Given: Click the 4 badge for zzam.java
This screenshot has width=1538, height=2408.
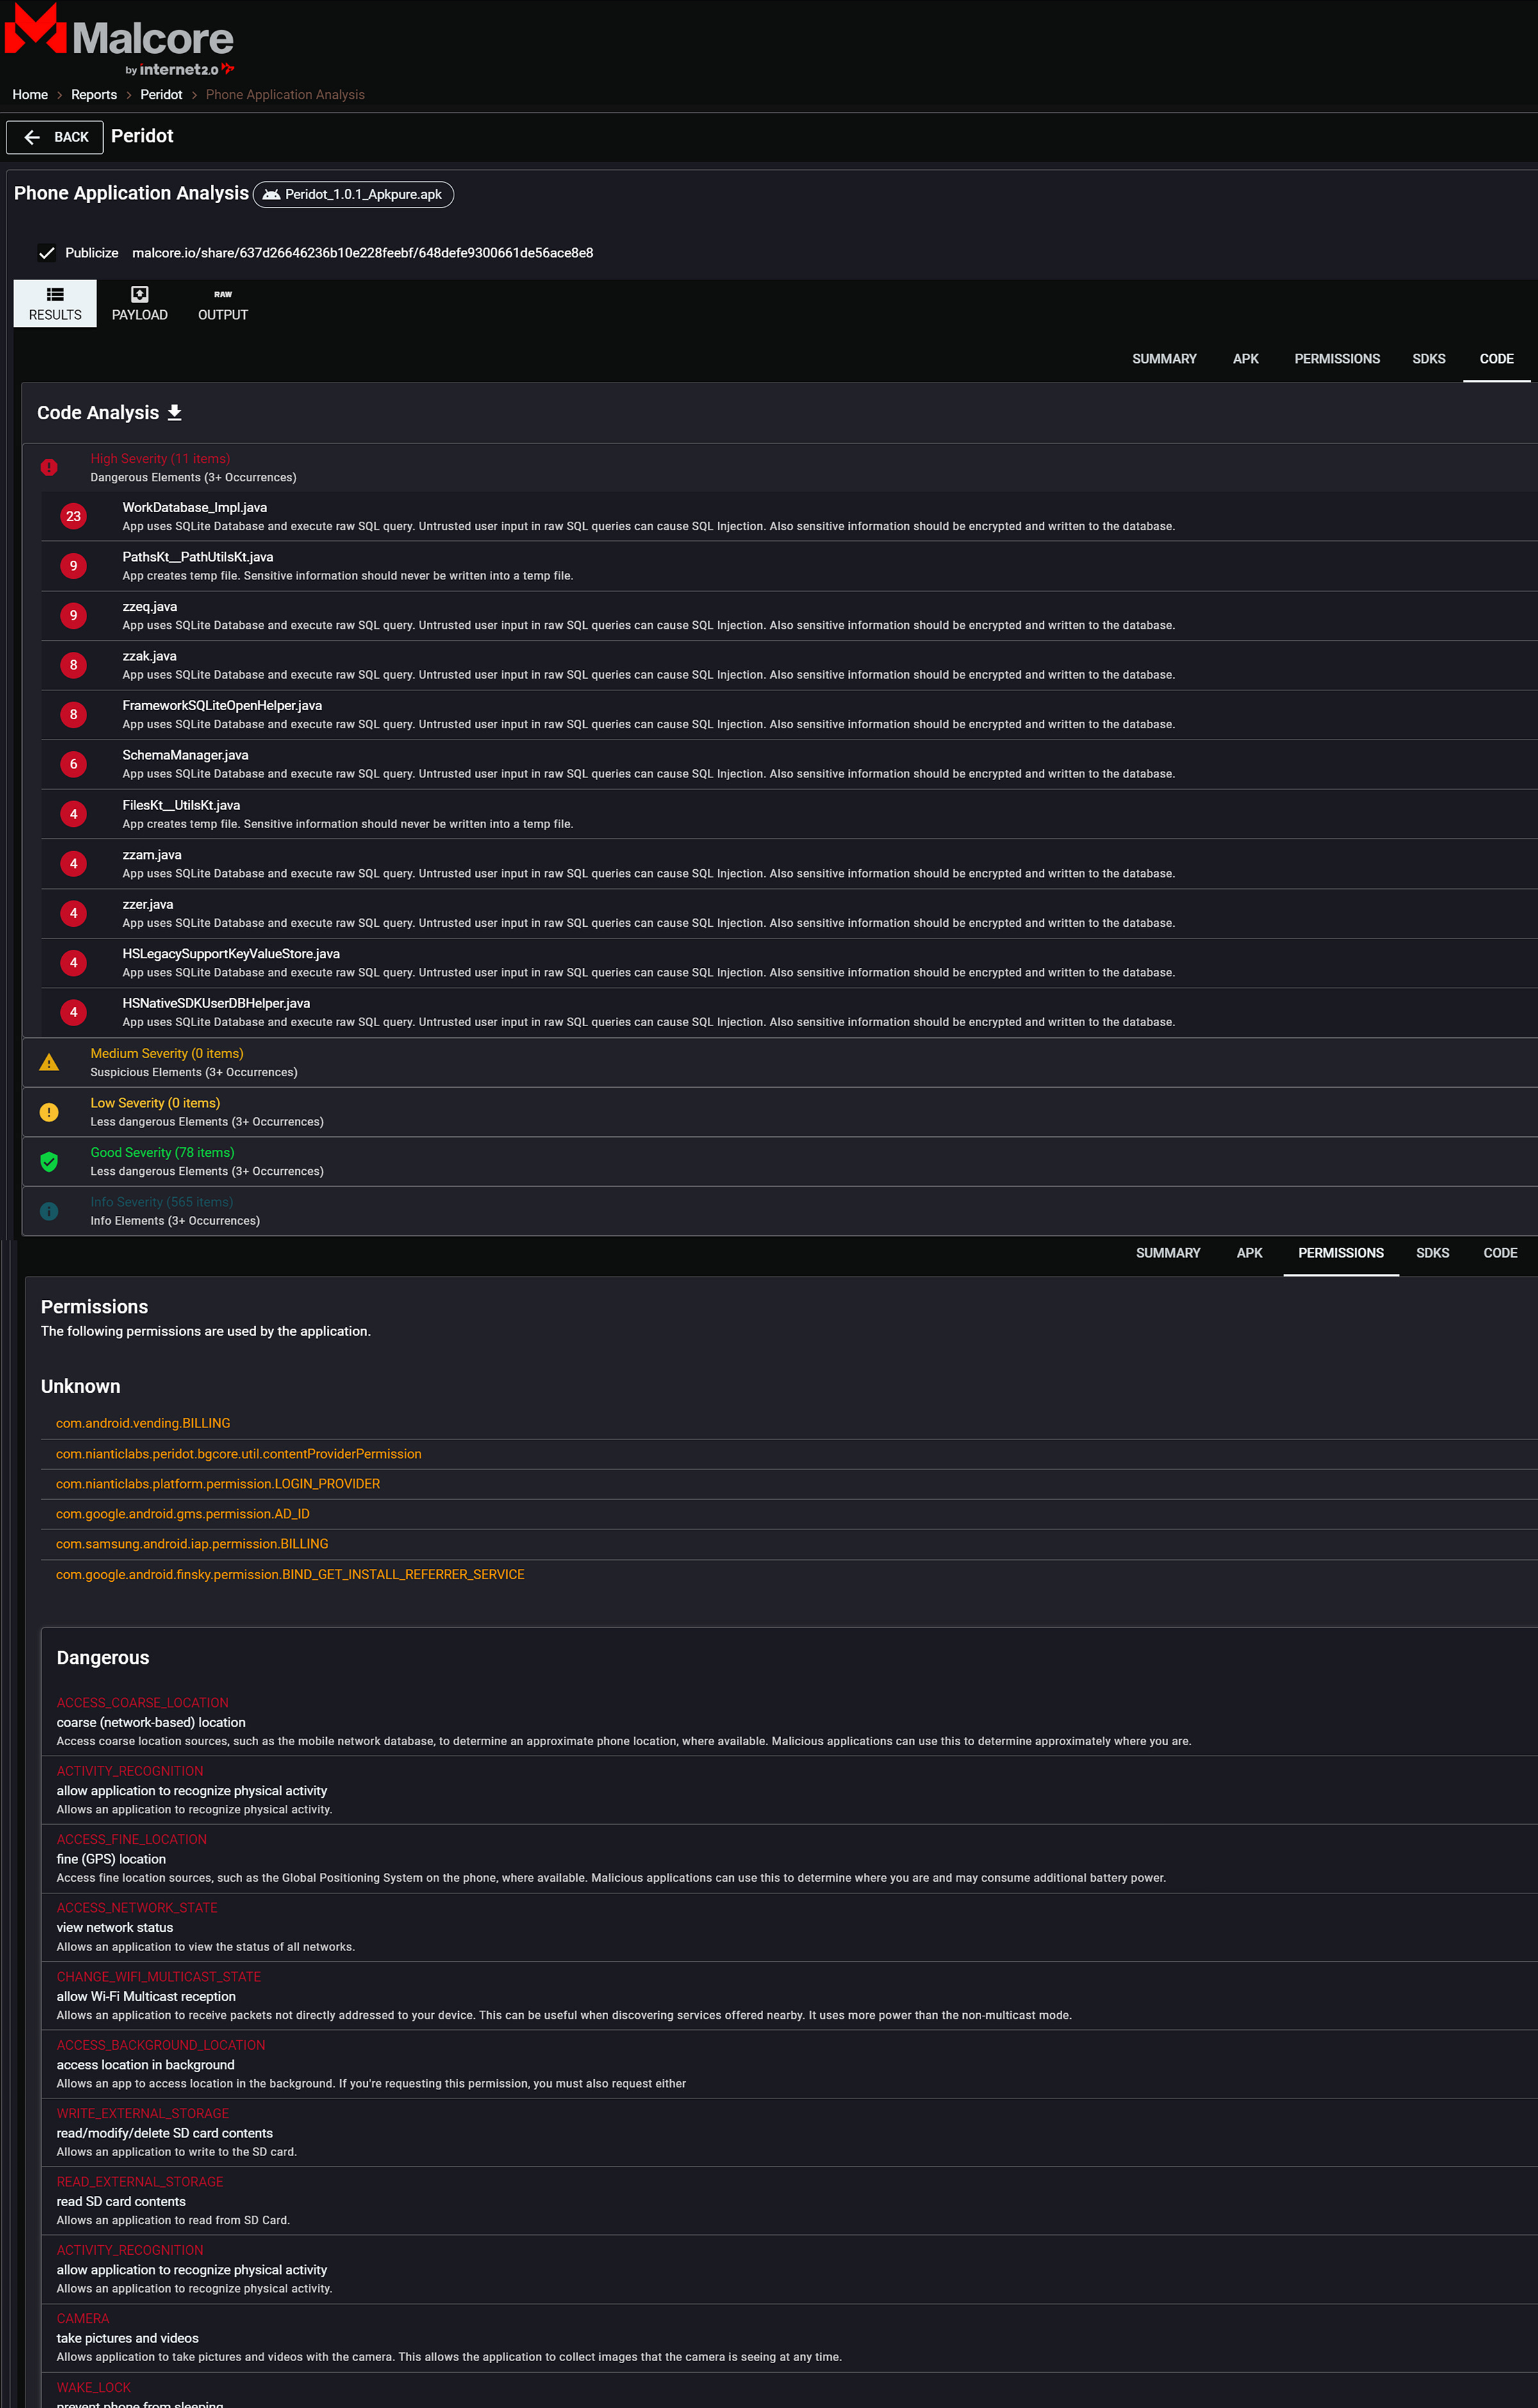Looking at the screenshot, I should point(73,863).
